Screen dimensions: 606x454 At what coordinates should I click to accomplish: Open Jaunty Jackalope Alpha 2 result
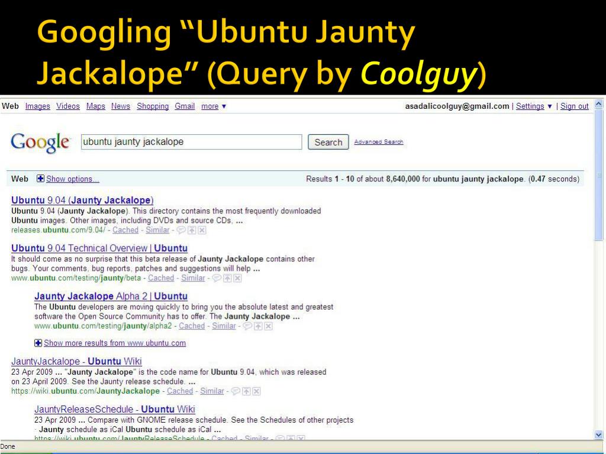tap(111, 296)
